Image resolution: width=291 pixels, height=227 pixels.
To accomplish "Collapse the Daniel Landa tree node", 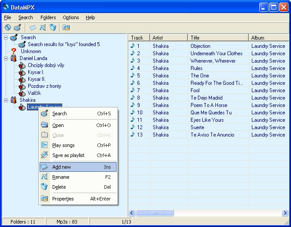I will tap(6, 58).
